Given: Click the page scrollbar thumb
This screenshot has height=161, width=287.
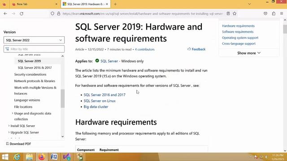Looking at the screenshot, I should click(x=285, y=29).
